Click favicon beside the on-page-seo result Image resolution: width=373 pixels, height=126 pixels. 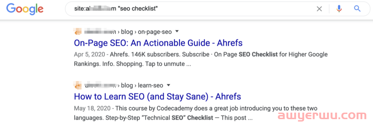(78, 32)
